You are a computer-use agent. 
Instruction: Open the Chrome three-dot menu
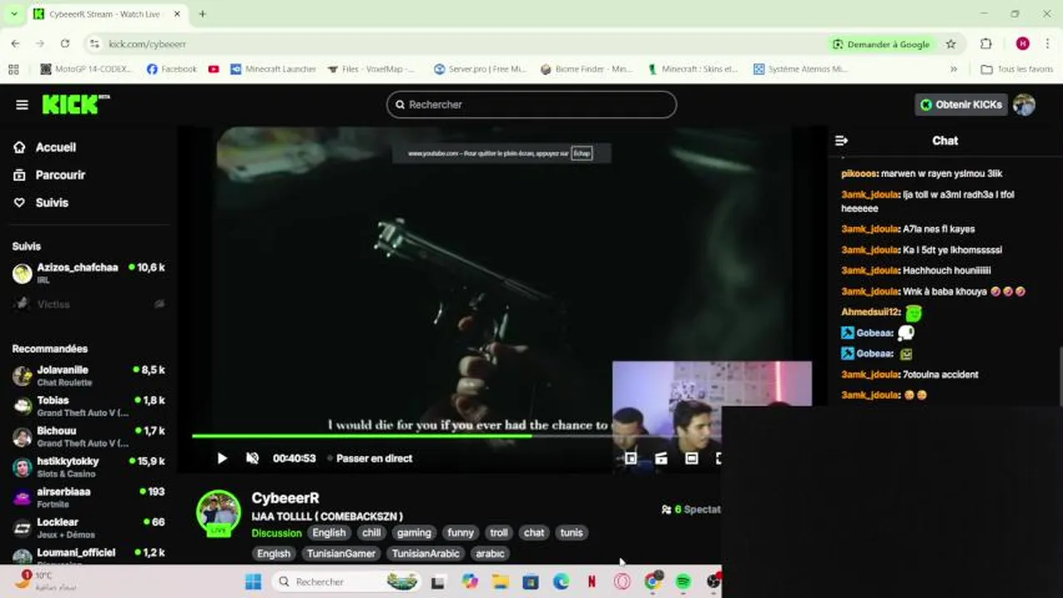pos(1047,44)
